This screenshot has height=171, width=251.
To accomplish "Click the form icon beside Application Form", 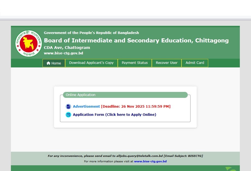I will pos(68,115).
